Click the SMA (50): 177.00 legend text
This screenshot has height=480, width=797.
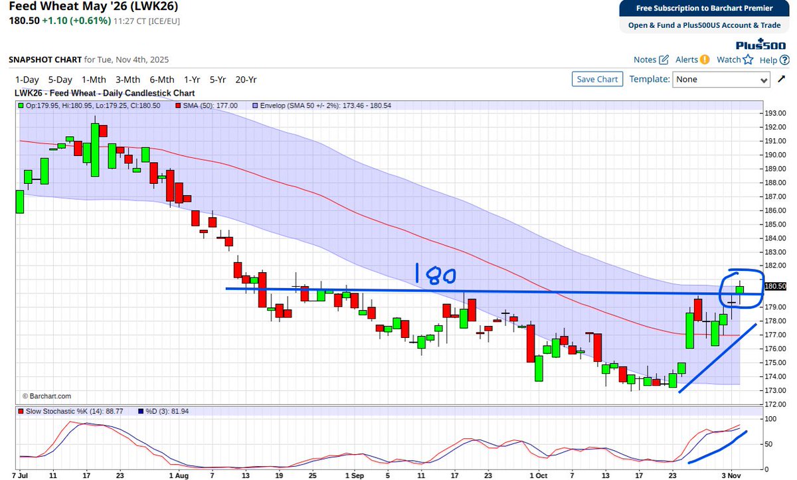pos(211,105)
